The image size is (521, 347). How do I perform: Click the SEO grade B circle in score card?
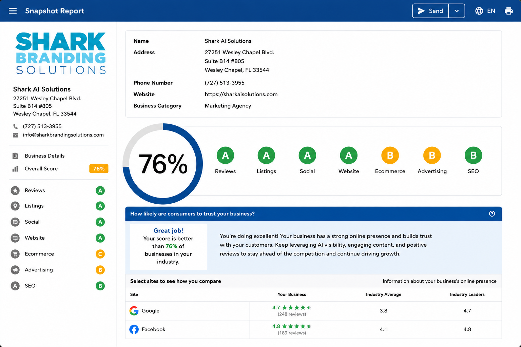(474, 156)
